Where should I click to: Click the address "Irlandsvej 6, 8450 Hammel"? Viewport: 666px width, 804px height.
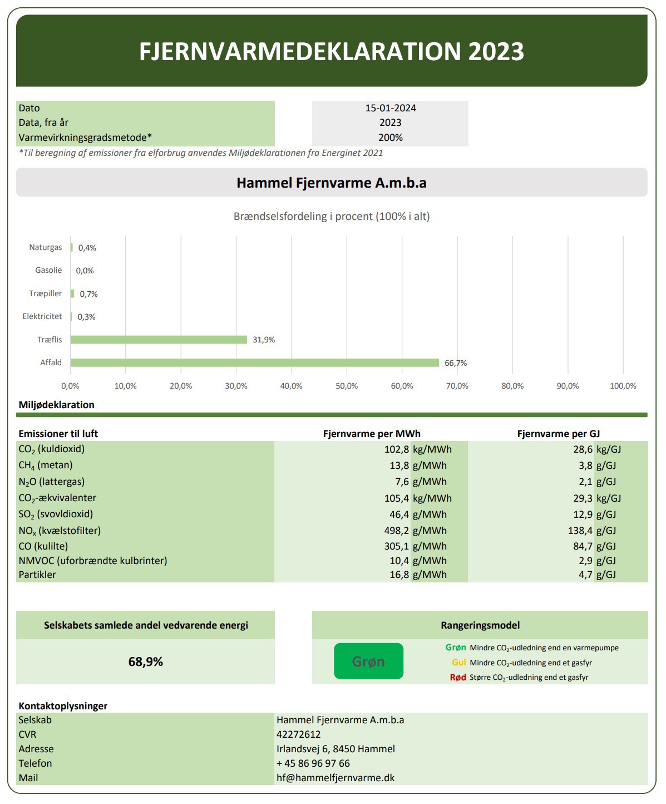click(336, 749)
